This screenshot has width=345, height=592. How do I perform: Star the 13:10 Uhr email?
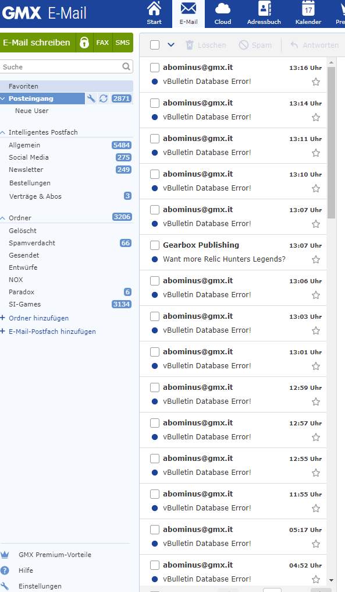(316, 188)
